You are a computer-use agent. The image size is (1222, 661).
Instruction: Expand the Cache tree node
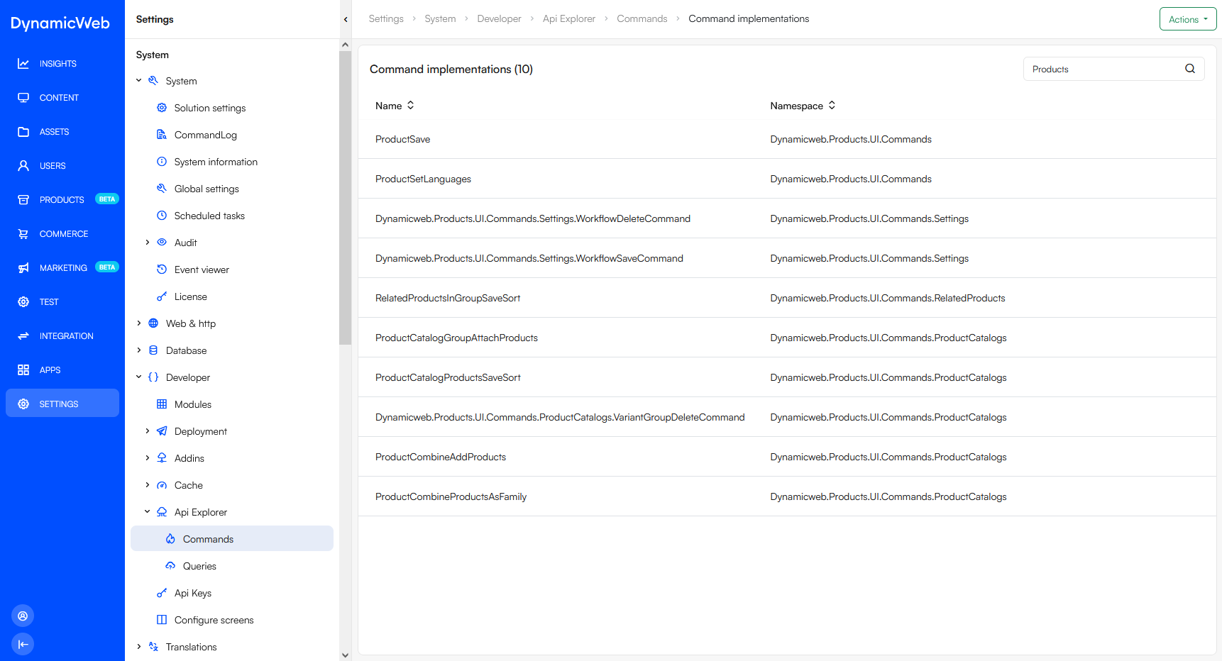tap(148, 485)
